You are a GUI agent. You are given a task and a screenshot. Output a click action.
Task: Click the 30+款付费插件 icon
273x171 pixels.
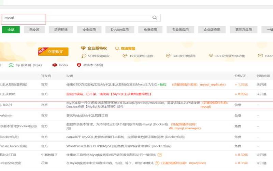(x=168, y=56)
